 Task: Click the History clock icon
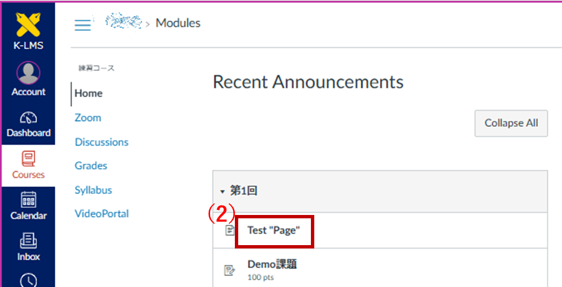28,280
